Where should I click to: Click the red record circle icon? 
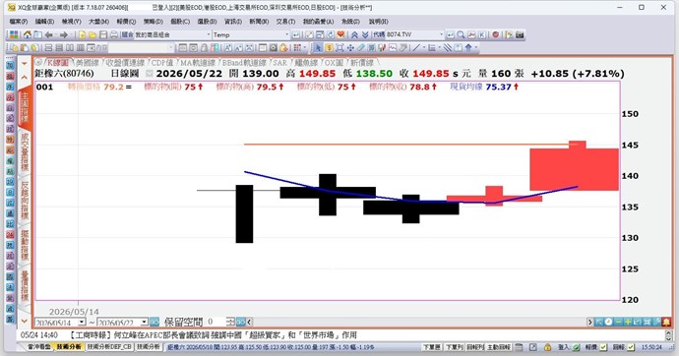(495, 34)
